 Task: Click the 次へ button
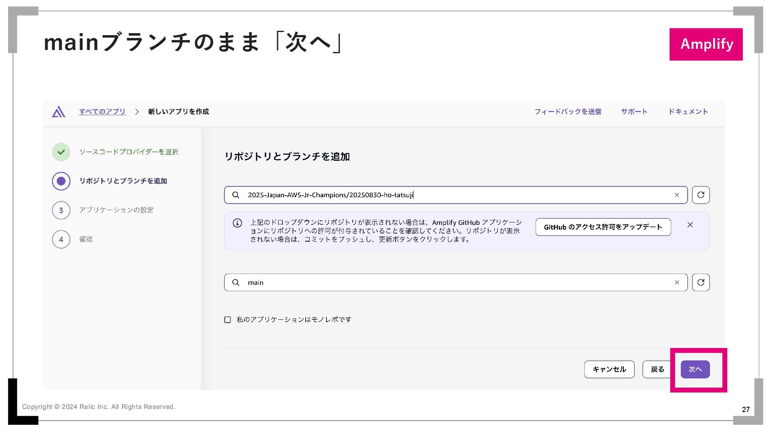click(x=695, y=369)
